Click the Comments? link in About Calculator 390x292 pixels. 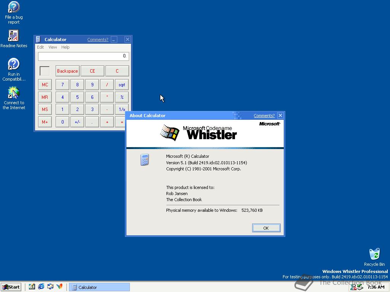pos(264,116)
